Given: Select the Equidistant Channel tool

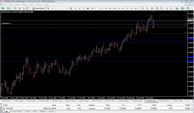Looking at the screenshot, I should pyautogui.click(x=71, y=8).
